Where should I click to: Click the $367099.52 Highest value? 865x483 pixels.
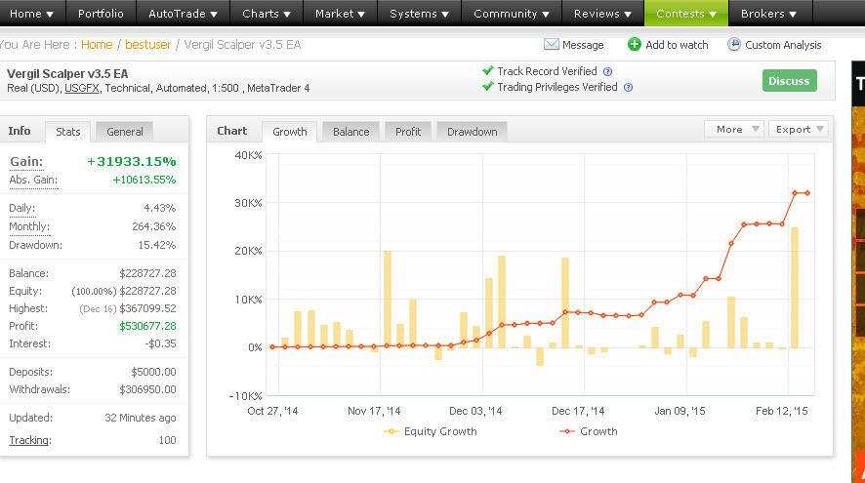tap(147, 308)
